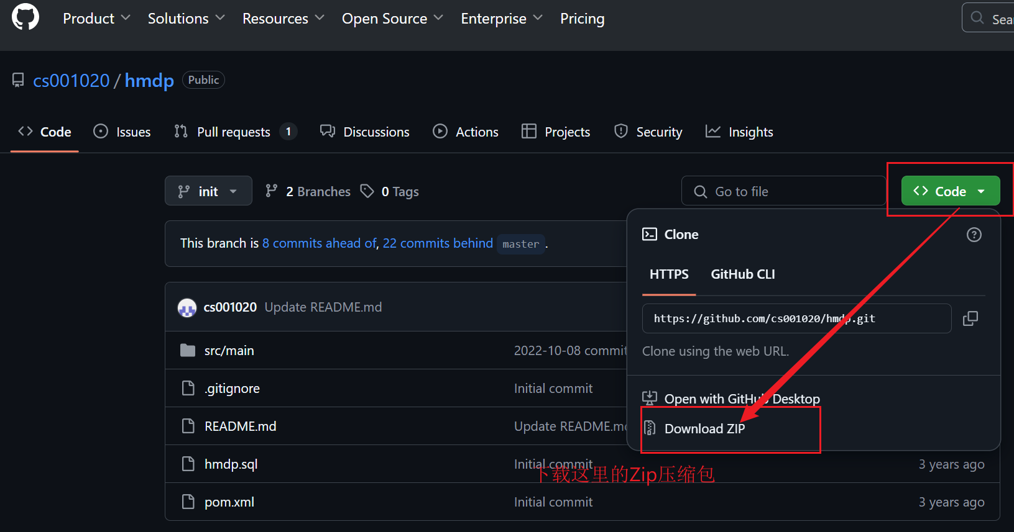Open the Product menu

[x=96, y=19]
